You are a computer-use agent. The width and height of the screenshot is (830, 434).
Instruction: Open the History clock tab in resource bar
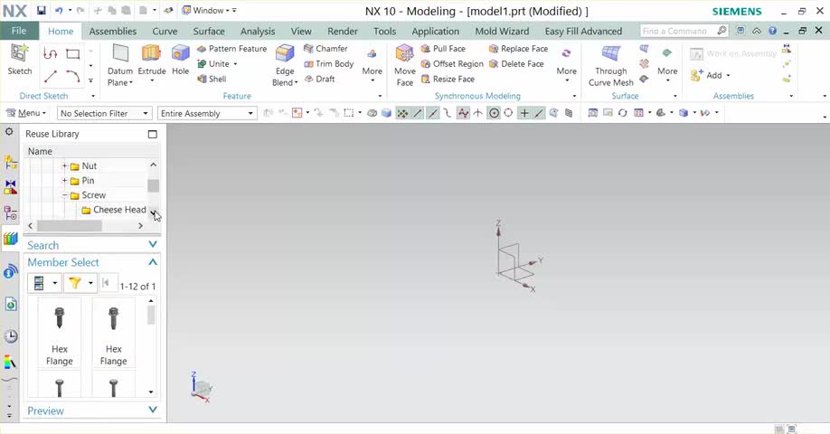pos(11,336)
